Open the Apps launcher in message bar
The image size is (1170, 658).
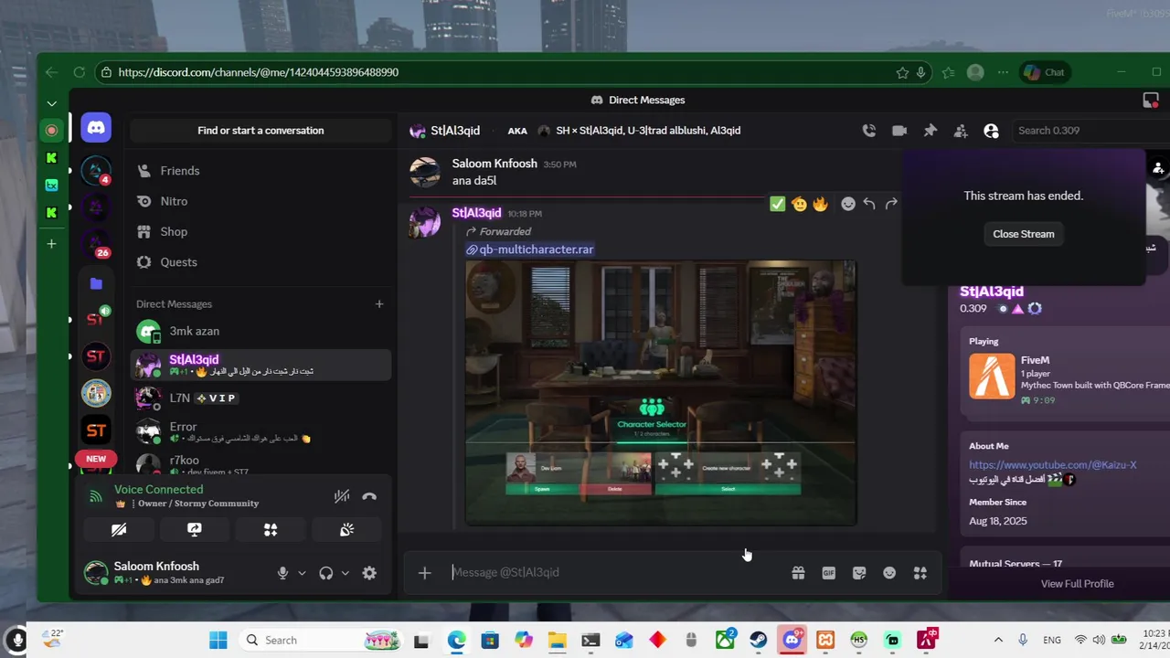click(920, 573)
